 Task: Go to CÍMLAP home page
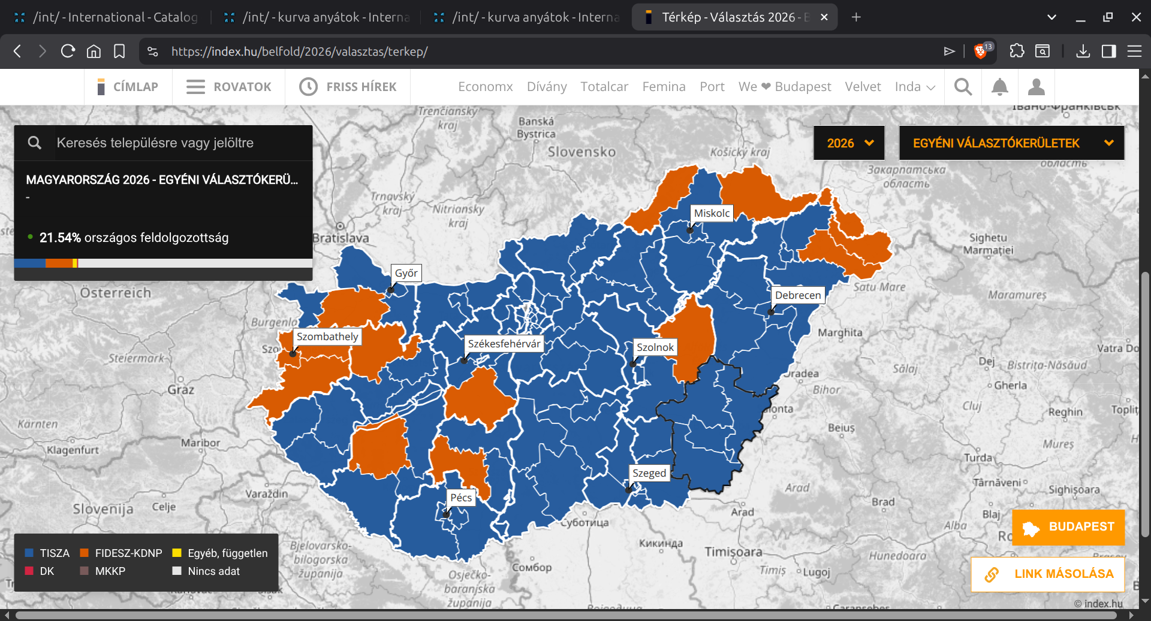click(128, 87)
